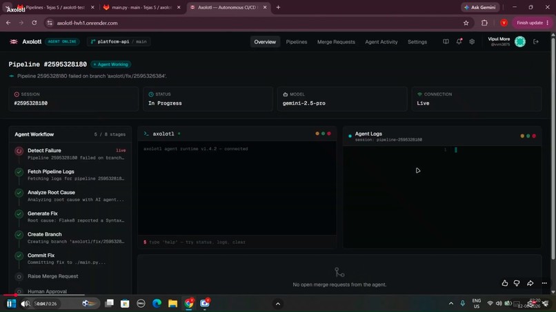This screenshot has height=312, width=556.
Task: Click the Detect Failure stage status icon
Action: click(19, 152)
